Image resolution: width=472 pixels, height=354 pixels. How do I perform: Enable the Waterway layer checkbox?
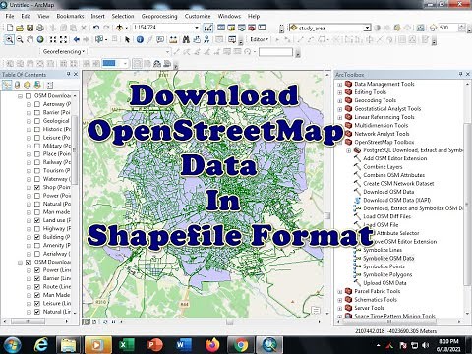37,179
